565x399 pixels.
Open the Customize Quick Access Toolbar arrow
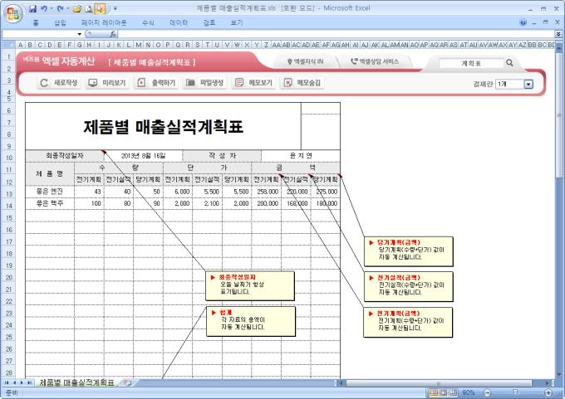click(115, 8)
